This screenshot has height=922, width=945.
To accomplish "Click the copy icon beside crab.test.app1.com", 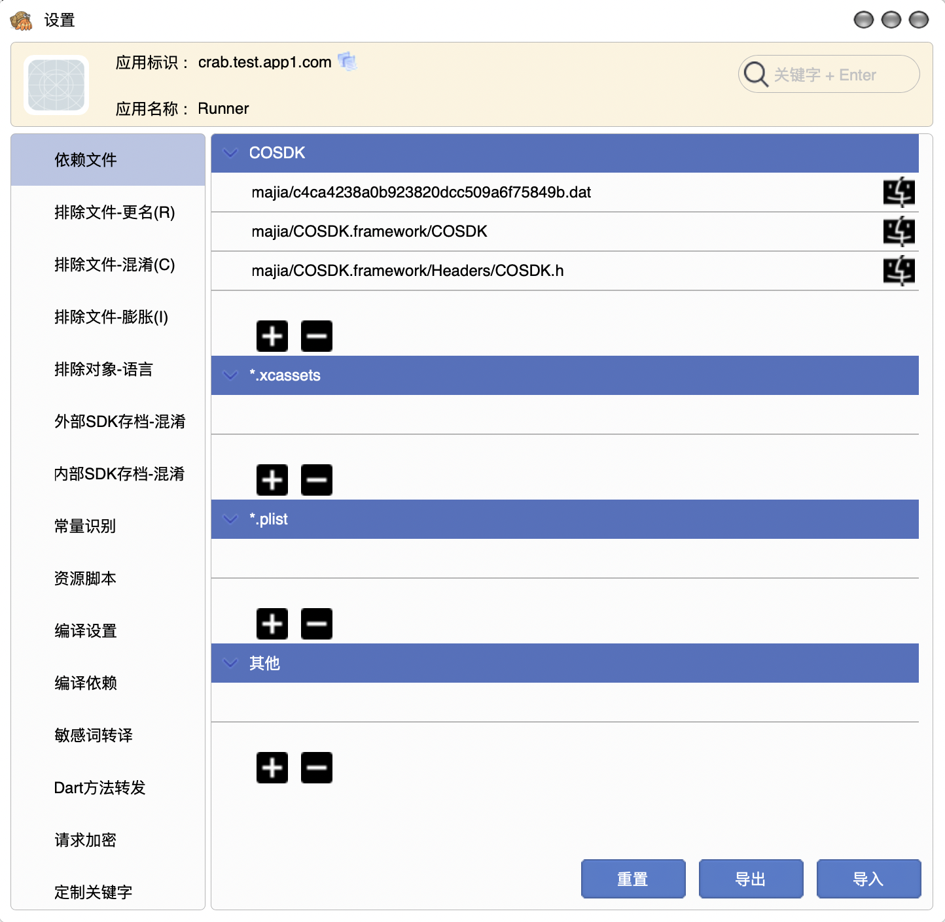I will [x=348, y=61].
